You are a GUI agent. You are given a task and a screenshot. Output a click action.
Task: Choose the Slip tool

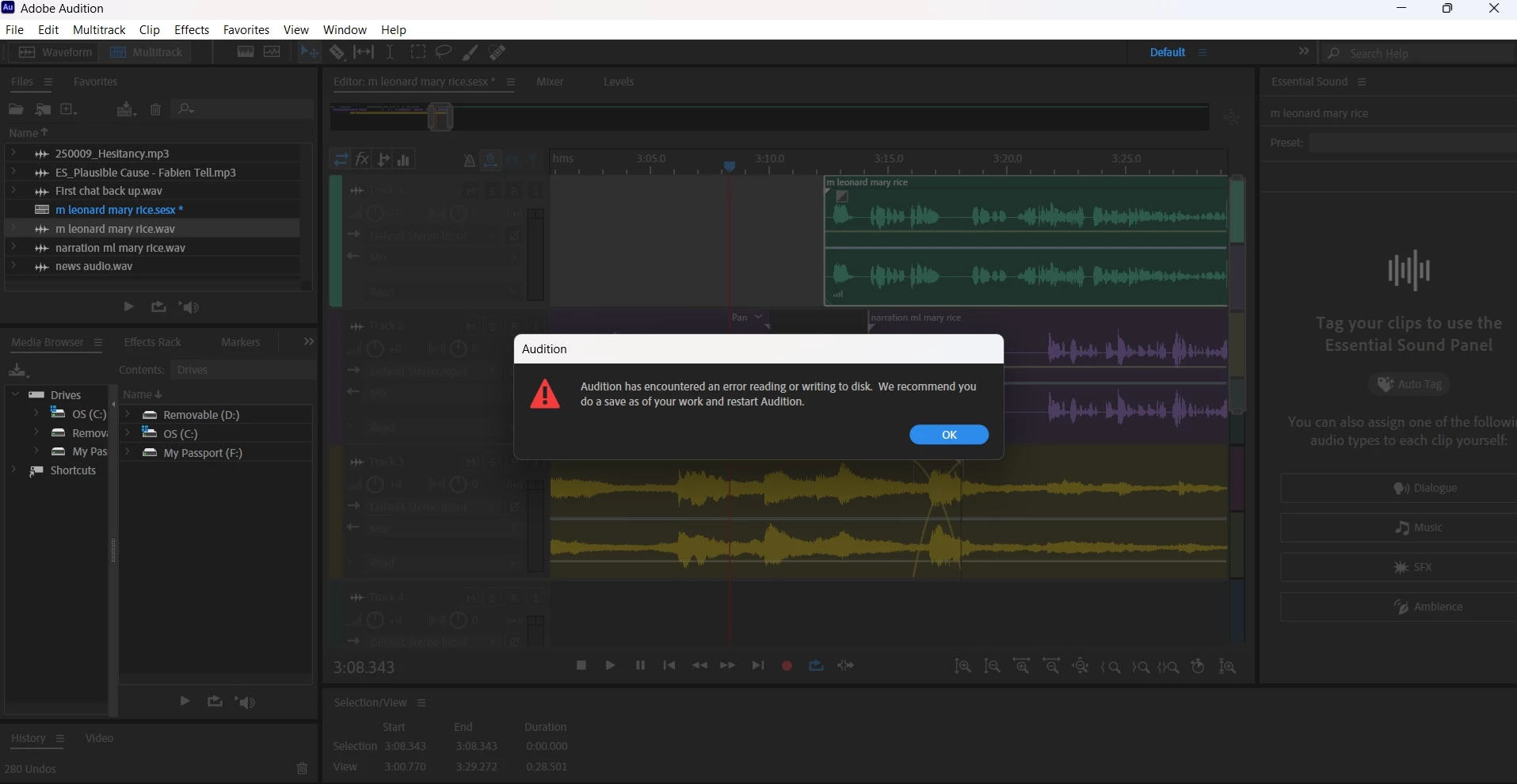click(x=364, y=52)
